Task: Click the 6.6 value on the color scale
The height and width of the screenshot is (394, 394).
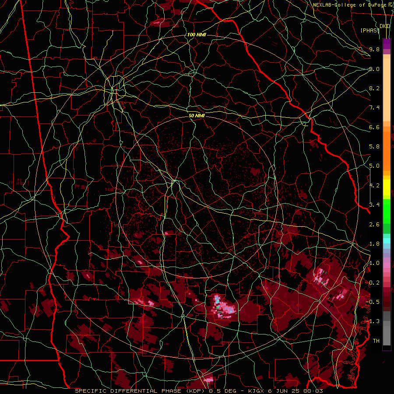Action: point(374,127)
